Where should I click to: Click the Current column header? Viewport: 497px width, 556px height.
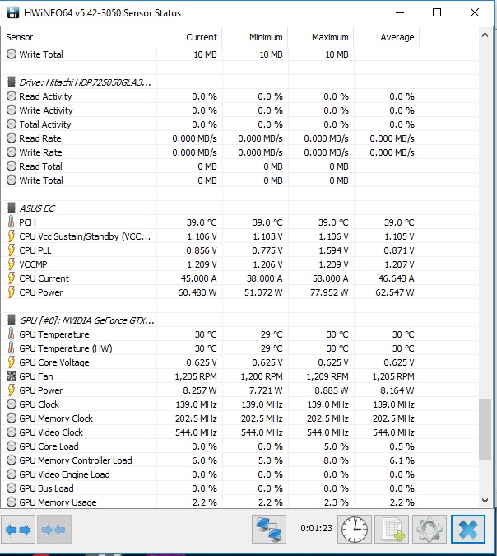tap(201, 37)
